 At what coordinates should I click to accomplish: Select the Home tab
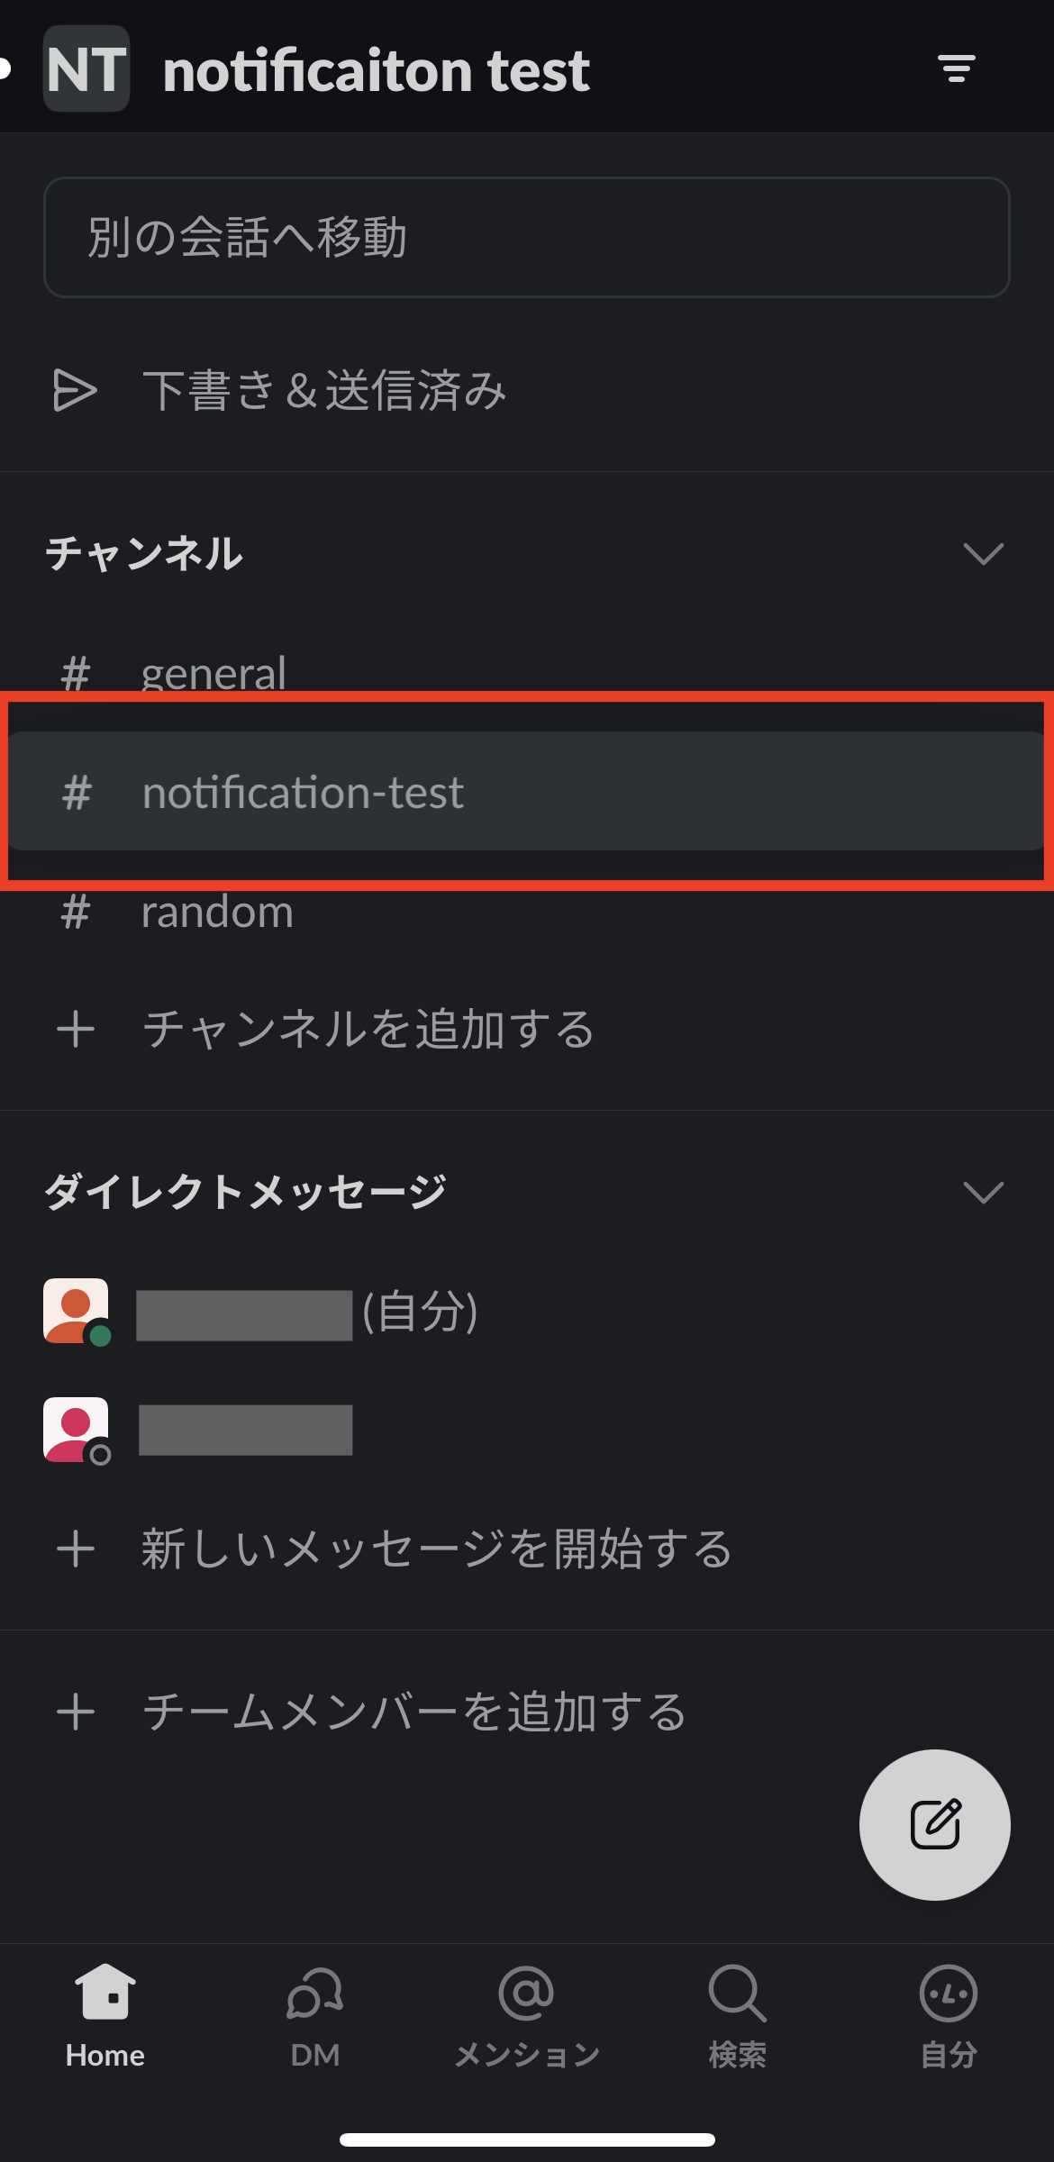coord(105,2016)
